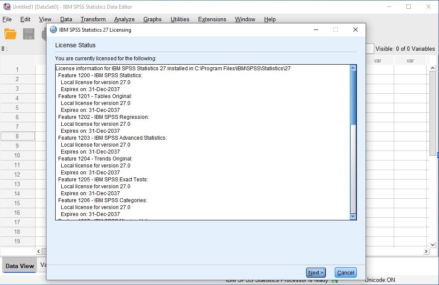Click the Licensing dialog title icon

pos(53,29)
